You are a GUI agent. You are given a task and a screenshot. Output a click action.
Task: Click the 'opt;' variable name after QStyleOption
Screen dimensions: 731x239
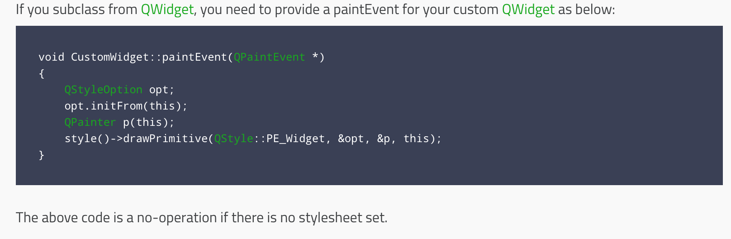(x=161, y=90)
